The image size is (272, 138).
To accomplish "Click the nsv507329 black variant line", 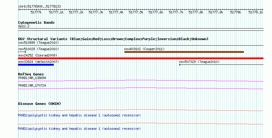I will coord(221,65).
